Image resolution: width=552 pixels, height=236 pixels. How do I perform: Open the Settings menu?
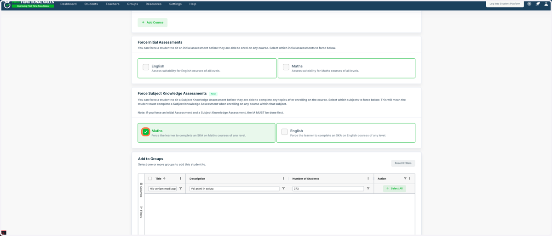(x=175, y=4)
